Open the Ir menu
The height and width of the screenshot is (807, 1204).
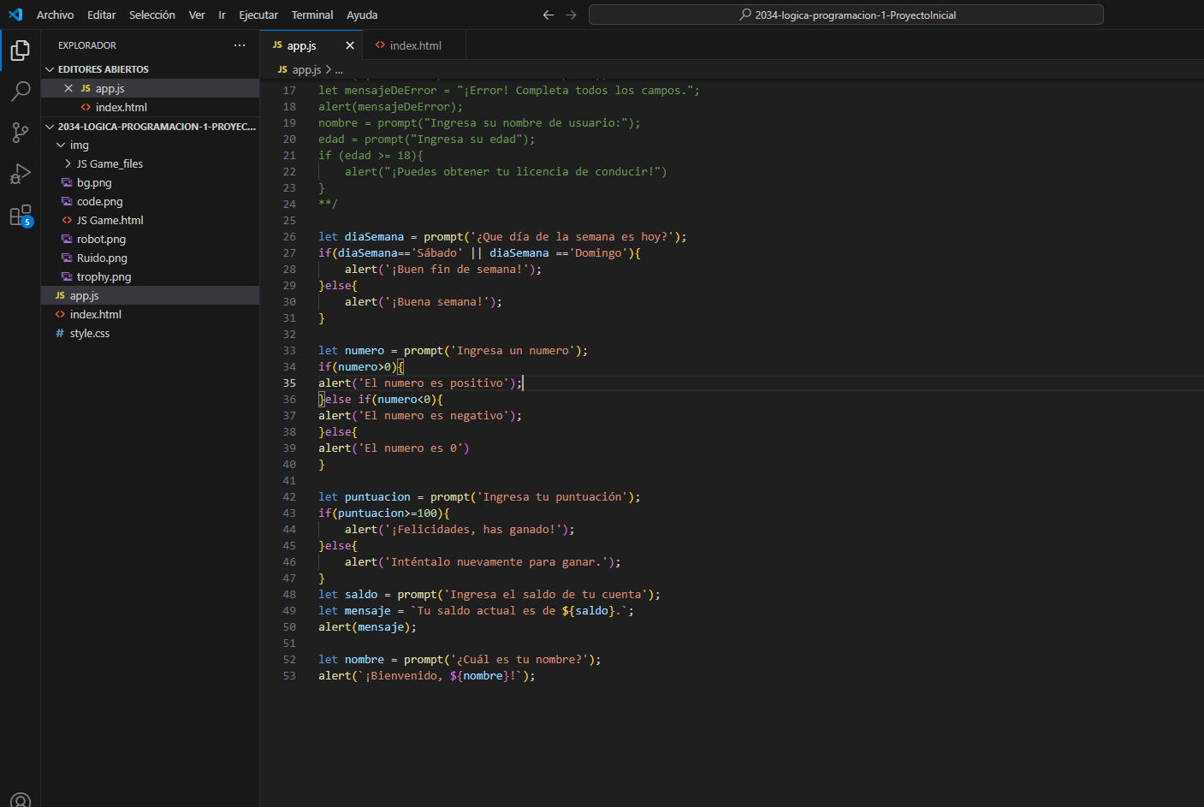pos(222,15)
